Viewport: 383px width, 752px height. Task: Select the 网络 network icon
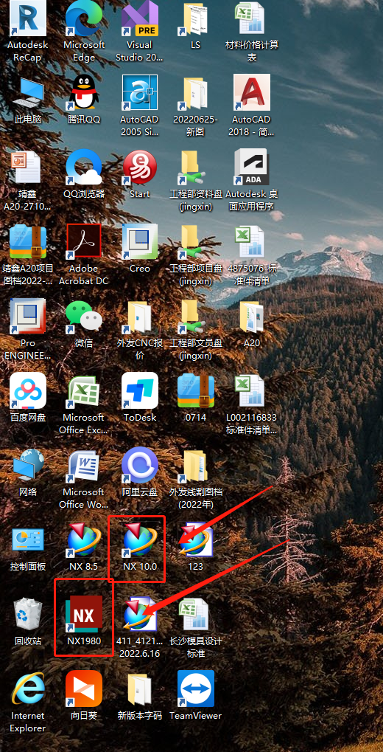28,465
